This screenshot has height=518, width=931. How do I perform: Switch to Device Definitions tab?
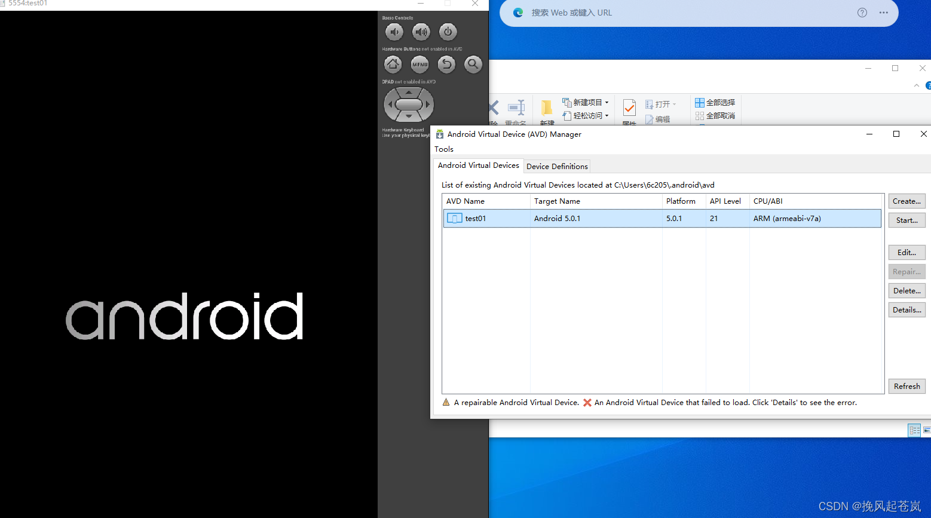coord(557,167)
